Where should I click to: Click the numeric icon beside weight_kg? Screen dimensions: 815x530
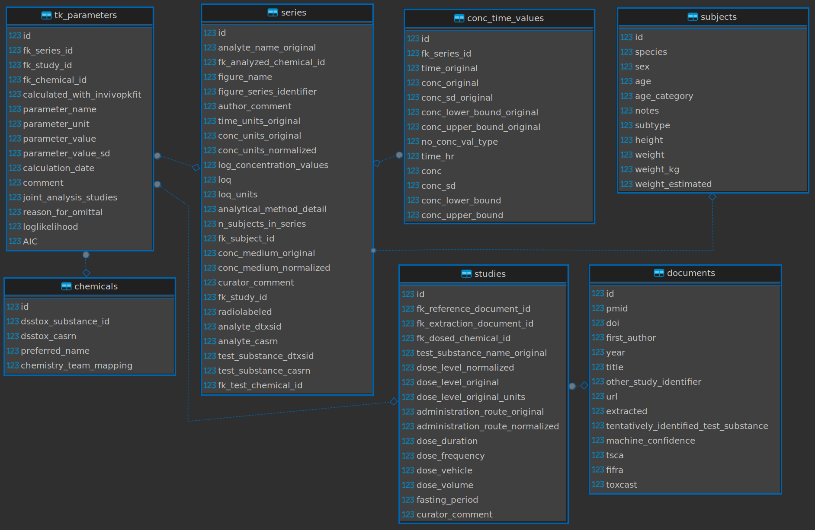(626, 169)
